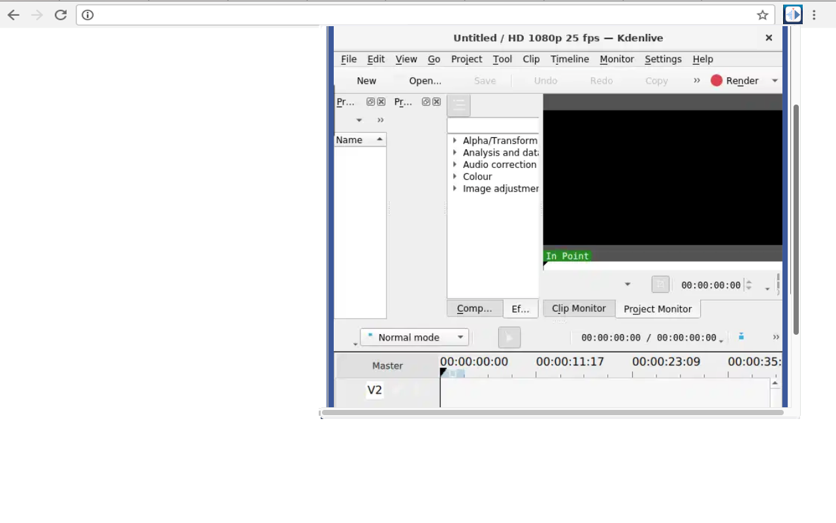Click the Redo toolbar button
Viewport: 836px width, 523px height.
602,80
